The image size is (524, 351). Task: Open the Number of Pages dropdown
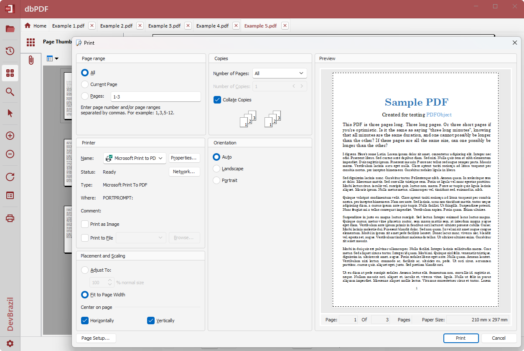(280, 73)
